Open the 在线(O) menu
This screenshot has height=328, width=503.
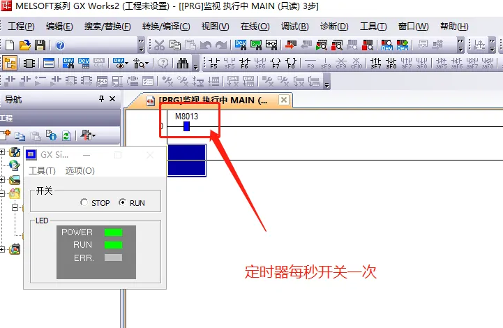pos(255,27)
